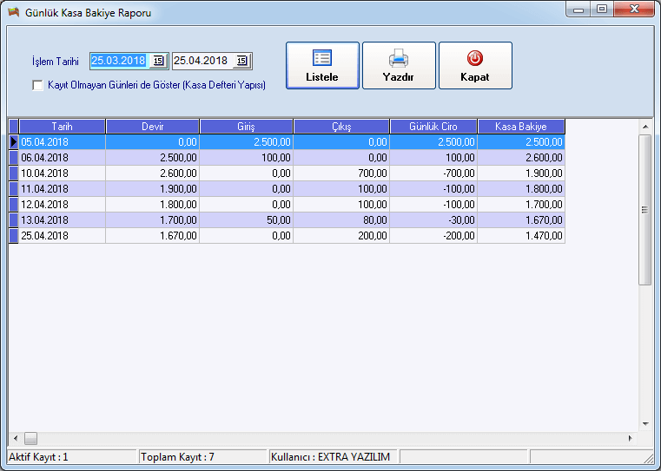Click the Çıkış column header
The width and height of the screenshot is (661, 471).
[341, 127]
